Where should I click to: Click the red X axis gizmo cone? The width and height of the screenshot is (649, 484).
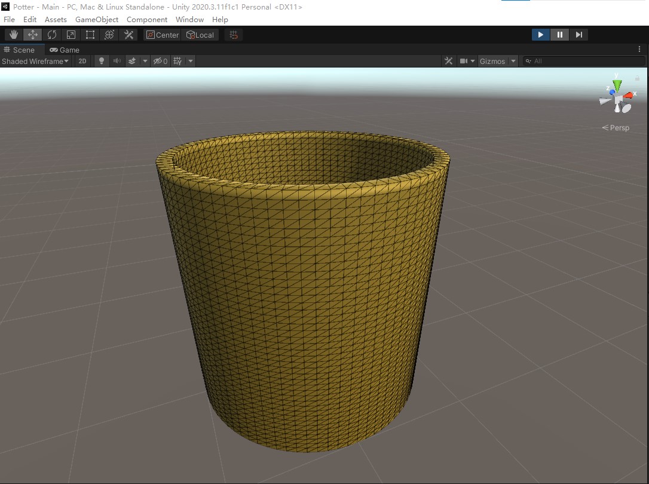click(x=629, y=96)
